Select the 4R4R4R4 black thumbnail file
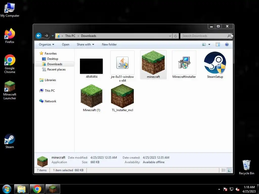Viewport: 259px width, 194px height. 91,66
